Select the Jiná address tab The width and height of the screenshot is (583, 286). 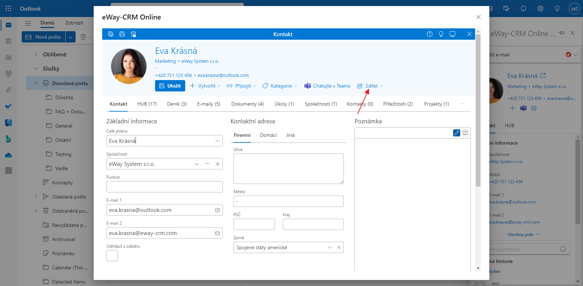(x=290, y=135)
